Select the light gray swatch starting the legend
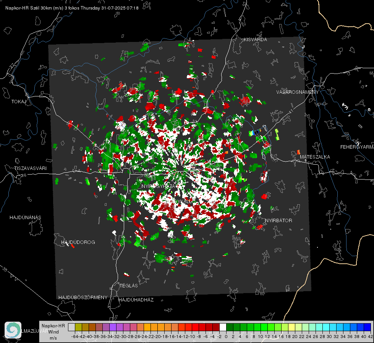The width and height of the screenshot is (374, 343). pos(71,327)
